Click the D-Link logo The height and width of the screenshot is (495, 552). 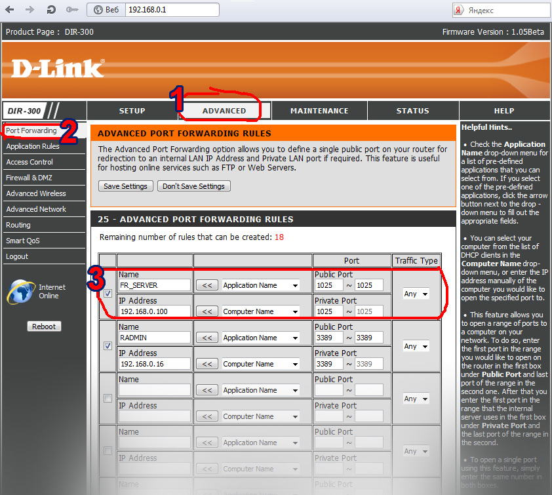[x=58, y=68]
